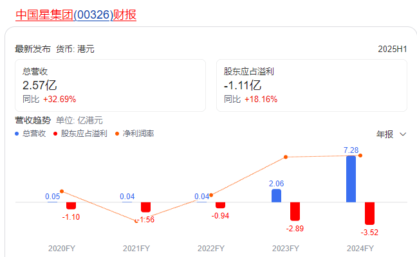Click the 00326 stock code in title
This screenshot has height=257, width=417.
coord(93,15)
